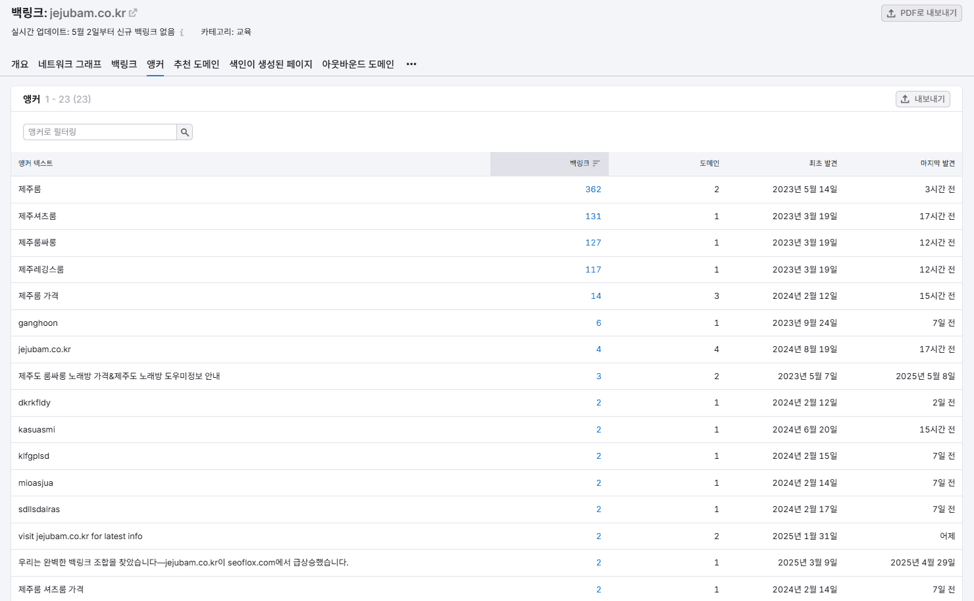This screenshot has width=974, height=601.
Task: Click the anchor text jejubam.co.kr in the table
Action: (x=45, y=350)
